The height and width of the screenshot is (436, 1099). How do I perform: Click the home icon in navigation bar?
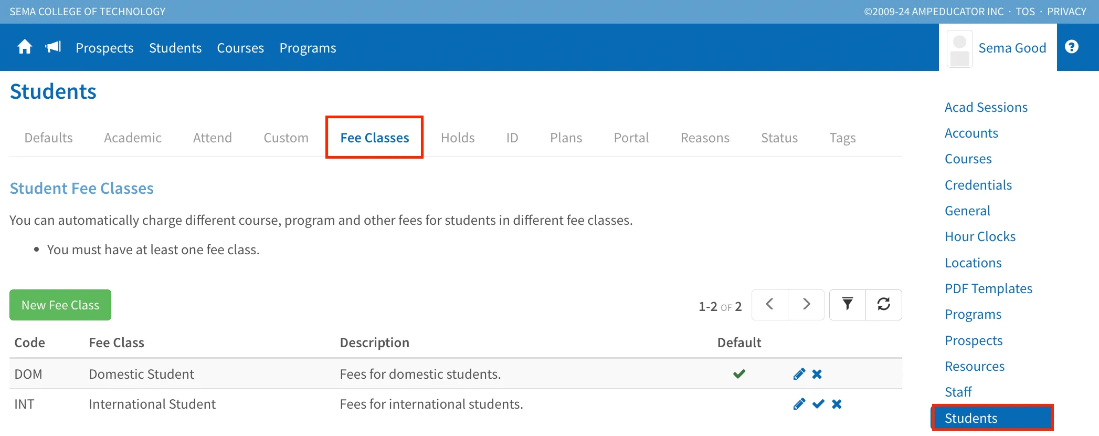(25, 47)
